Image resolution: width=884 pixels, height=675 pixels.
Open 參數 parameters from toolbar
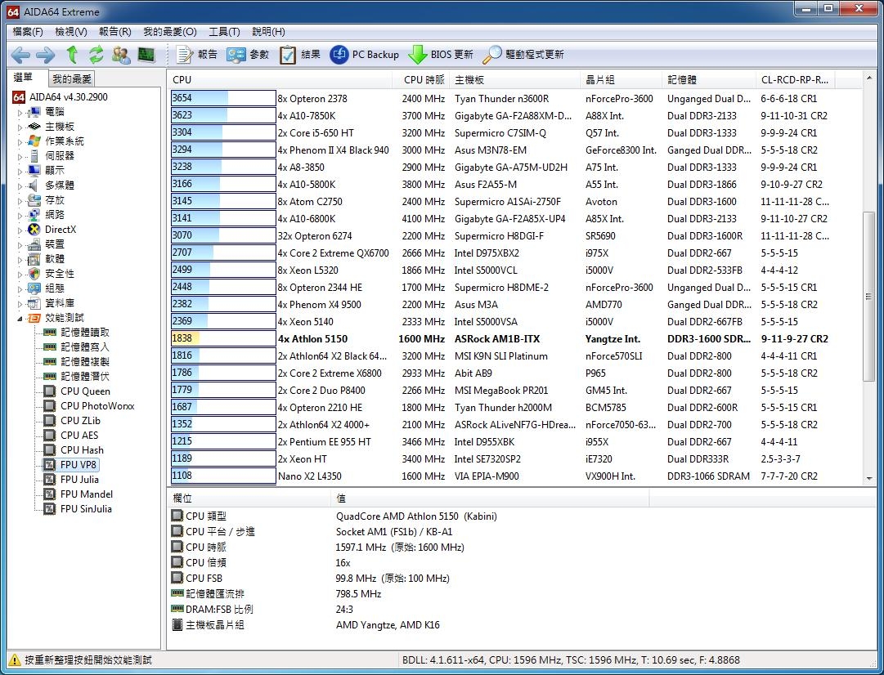coord(248,55)
